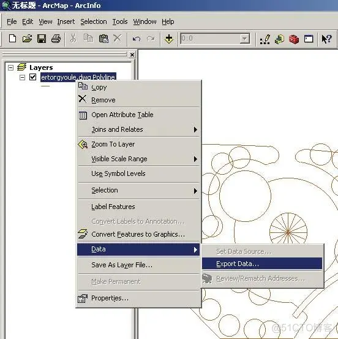Expand the Selection submenu in context menu
Screen dimensions: 338x339
point(138,191)
